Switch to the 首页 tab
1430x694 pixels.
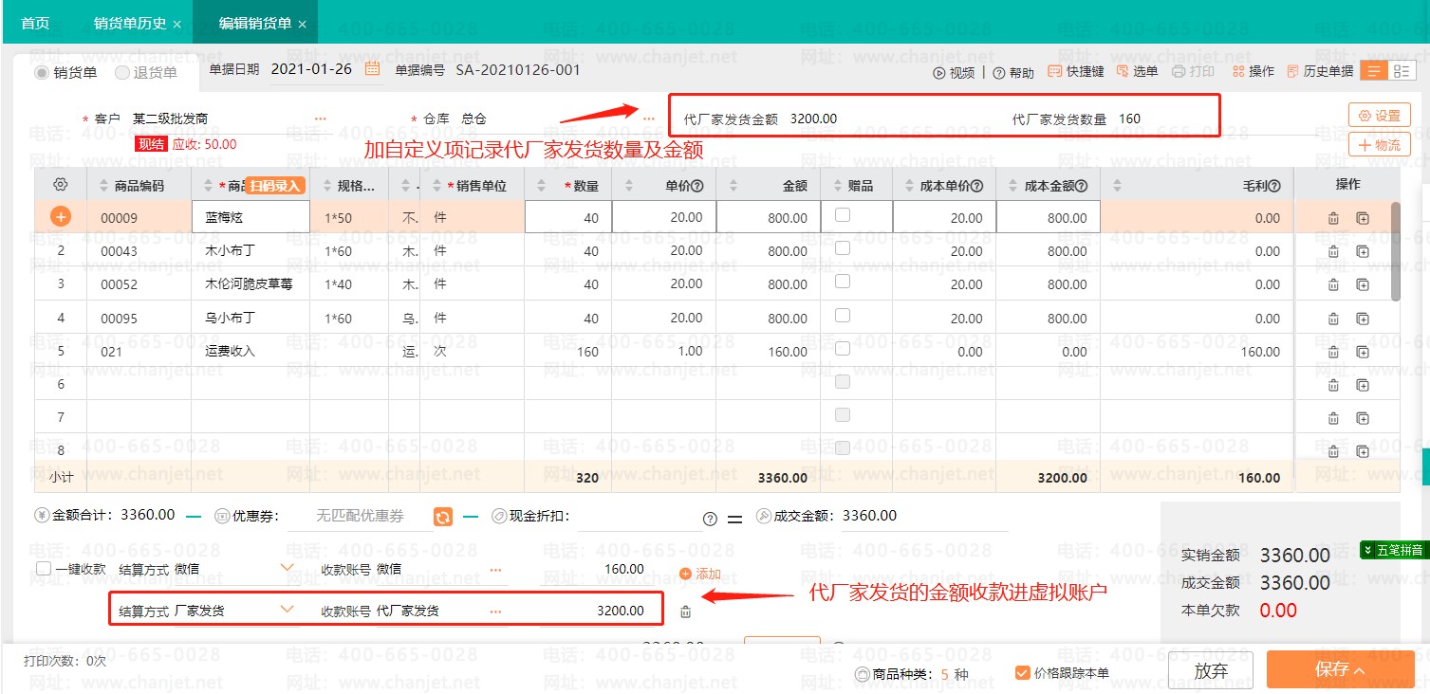tap(35, 23)
